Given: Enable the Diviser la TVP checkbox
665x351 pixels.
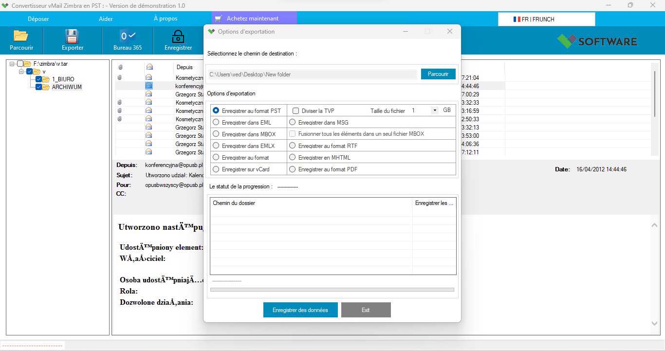Looking at the screenshot, I should tap(296, 111).
